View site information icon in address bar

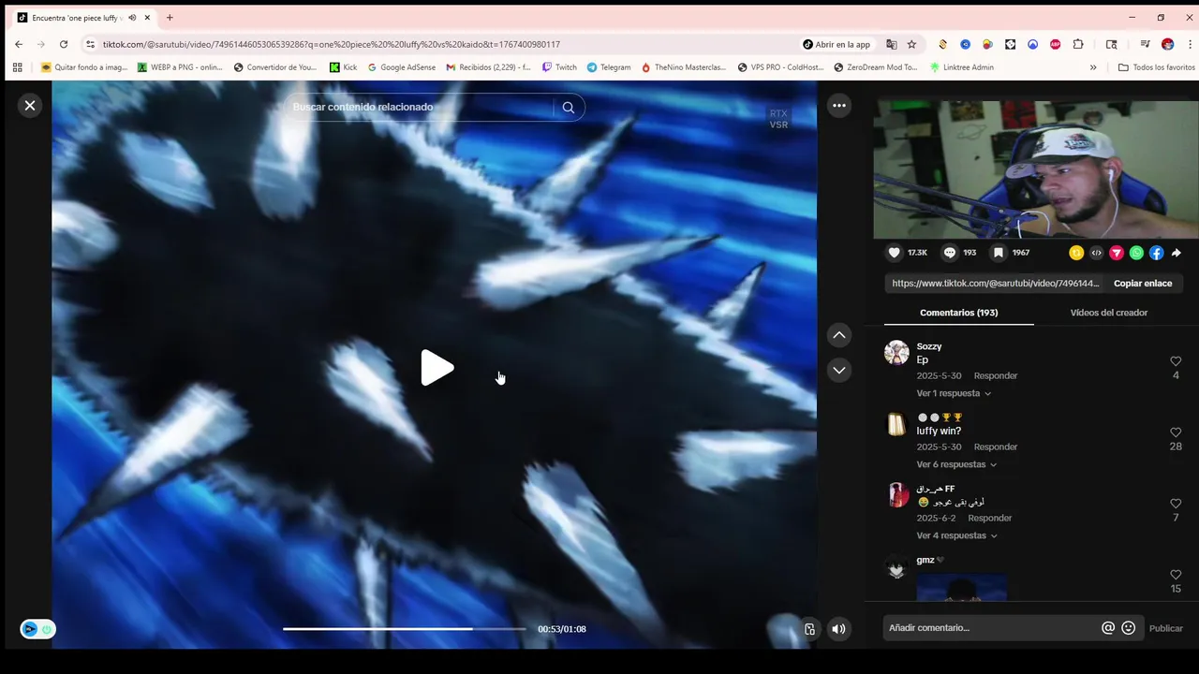point(90,44)
